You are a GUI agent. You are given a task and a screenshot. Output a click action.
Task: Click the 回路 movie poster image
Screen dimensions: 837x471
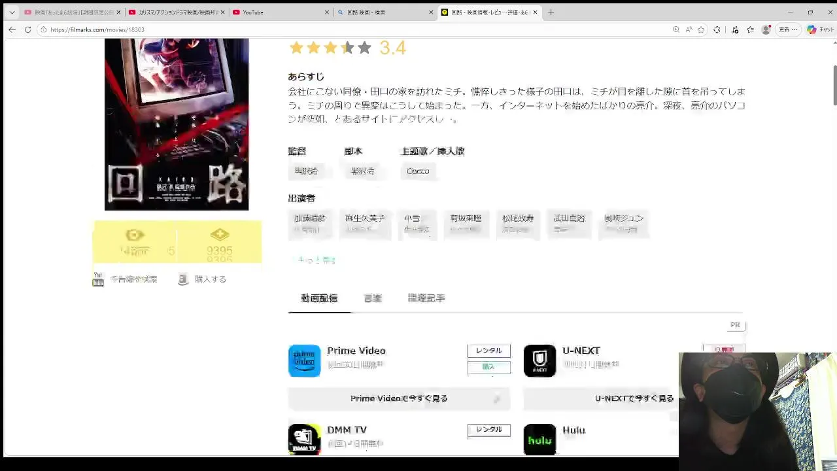point(177,124)
